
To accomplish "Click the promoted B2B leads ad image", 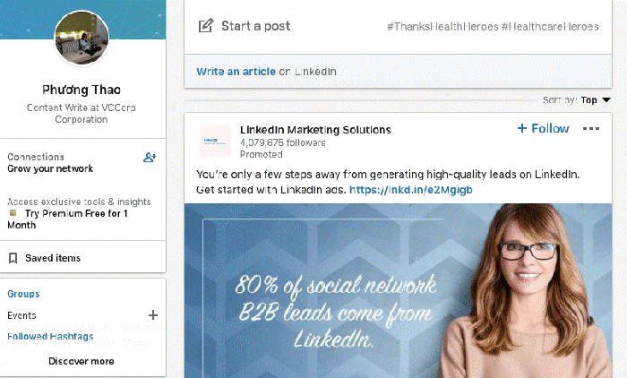I will 398,291.
